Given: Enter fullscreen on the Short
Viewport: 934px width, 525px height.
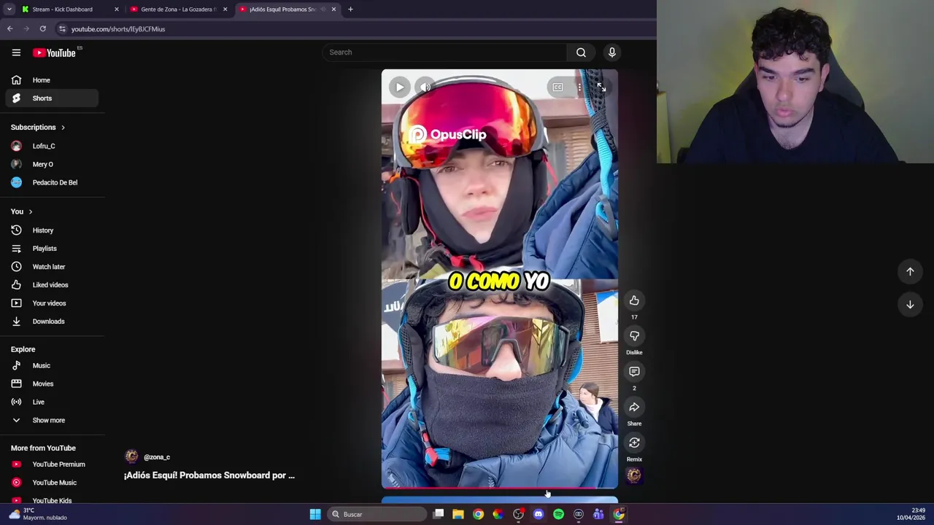Looking at the screenshot, I should click(x=601, y=87).
